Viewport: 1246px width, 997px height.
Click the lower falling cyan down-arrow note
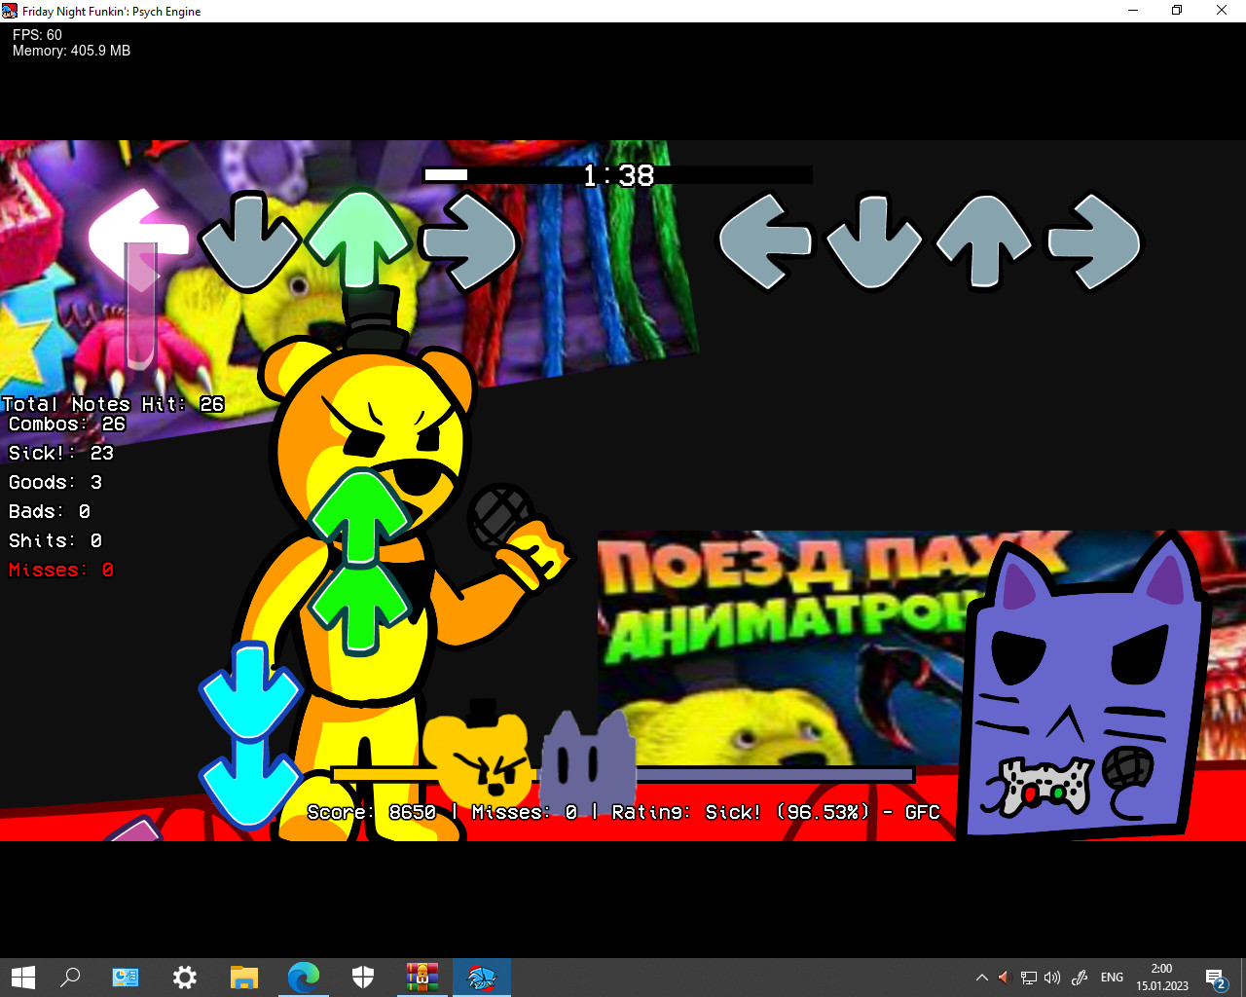coord(250,782)
